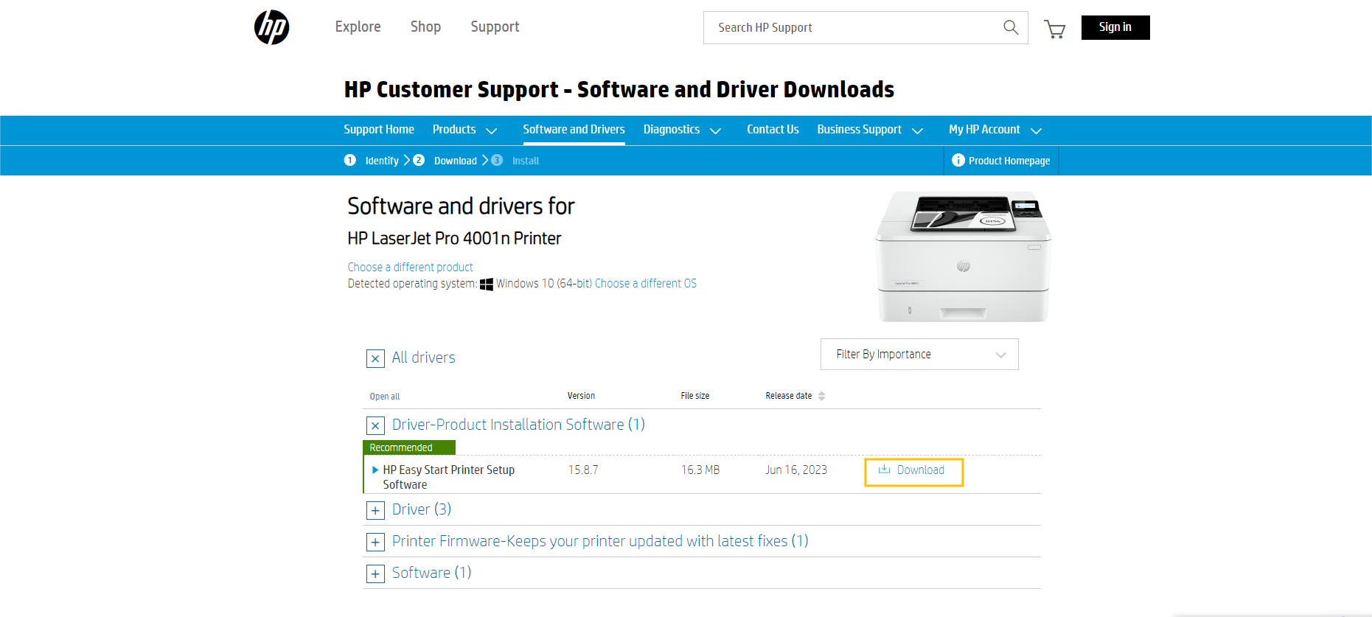Sort by Release date arrows
This screenshot has height=617, width=1372.
[821, 396]
